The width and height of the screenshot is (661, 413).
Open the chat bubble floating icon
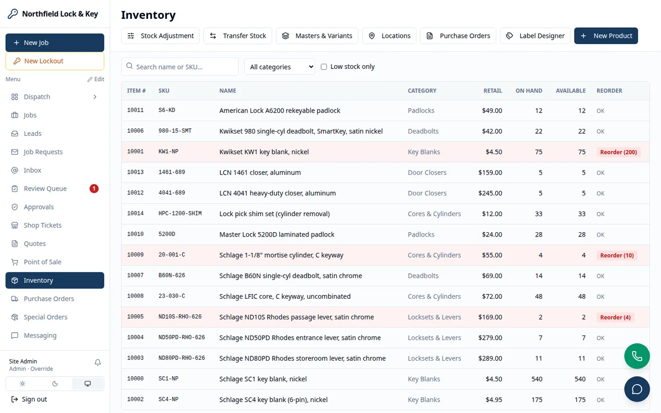coord(637,389)
